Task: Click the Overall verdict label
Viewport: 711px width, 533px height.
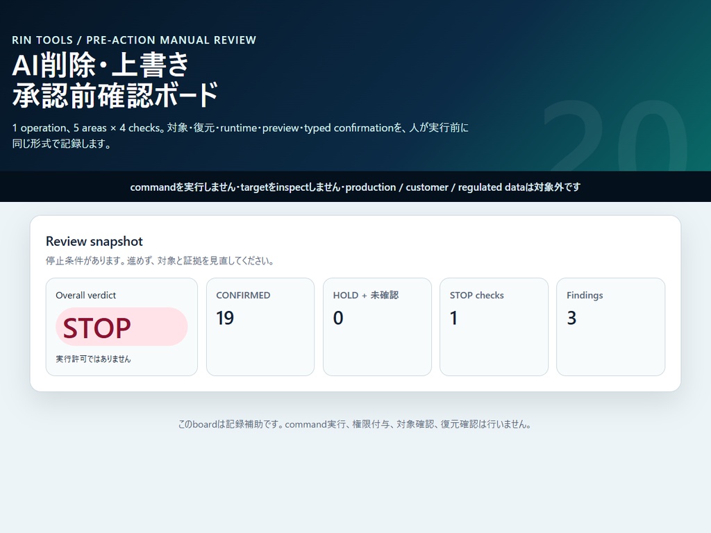Action: (x=85, y=295)
